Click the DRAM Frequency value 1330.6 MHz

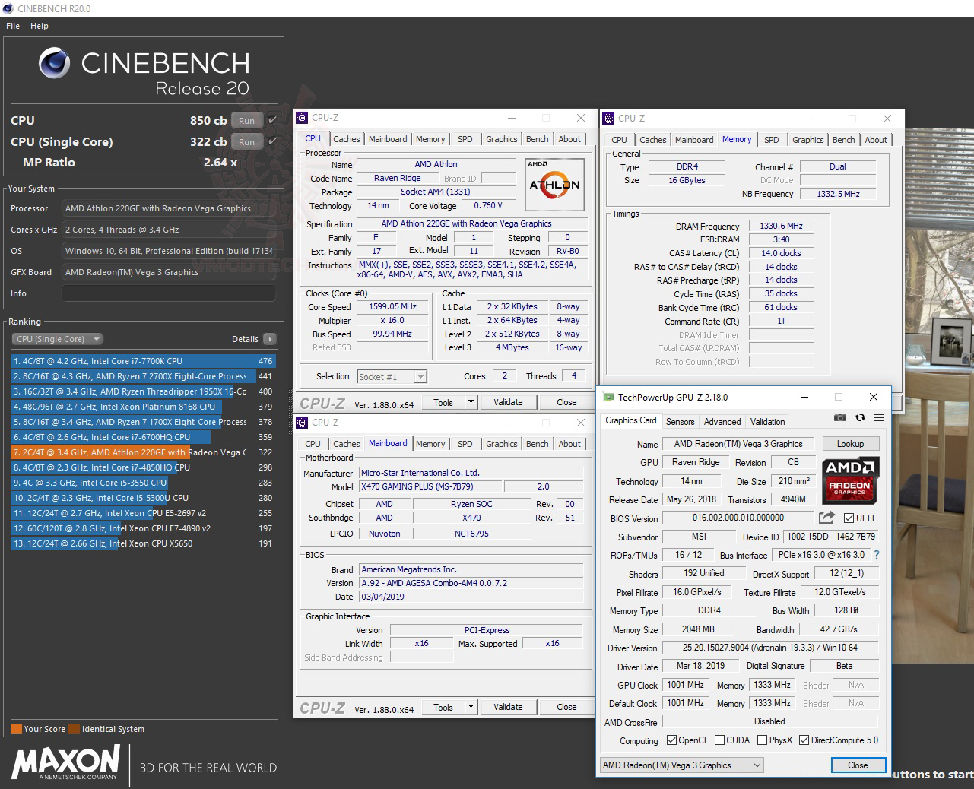781,227
